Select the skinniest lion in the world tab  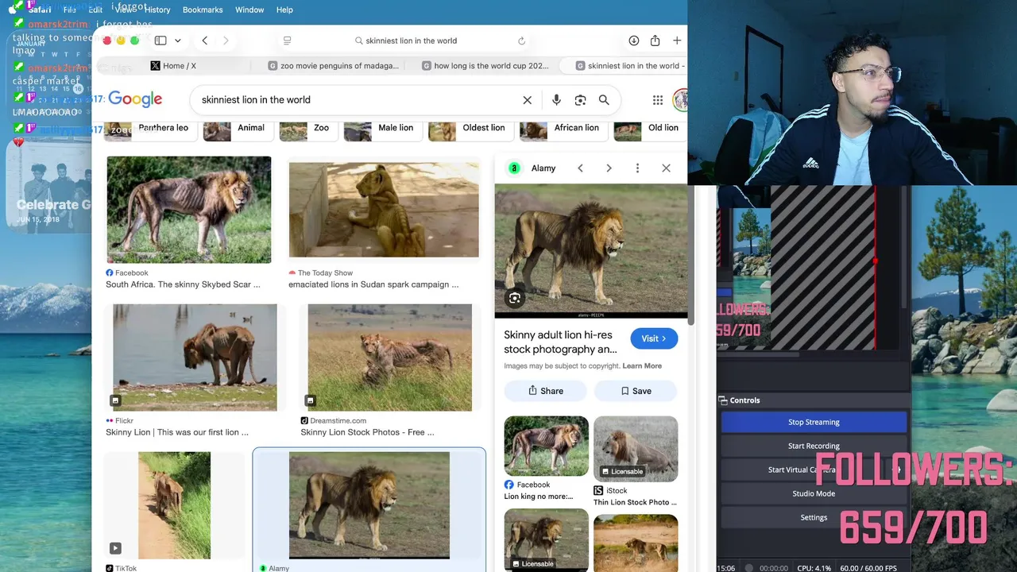coord(628,66)
